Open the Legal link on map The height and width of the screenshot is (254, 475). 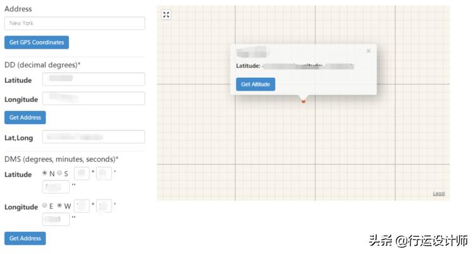[439, 193]
